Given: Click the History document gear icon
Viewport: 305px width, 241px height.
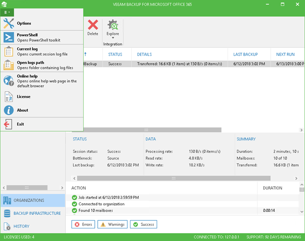Looking at the screenshot, I should [7, 226].
